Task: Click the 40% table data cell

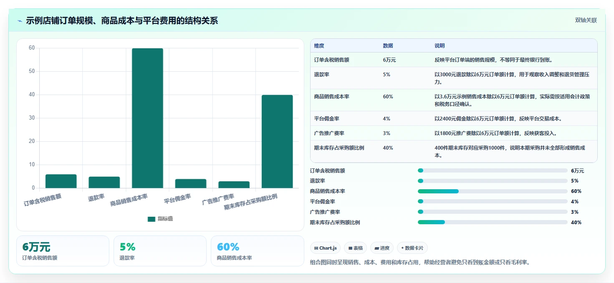Action: click(388, 148)
